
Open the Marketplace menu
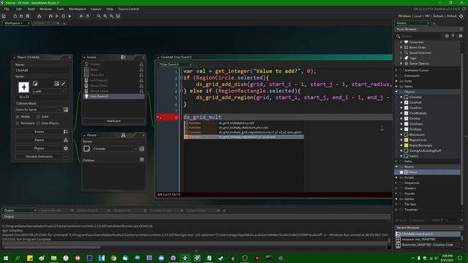[x=78, y=9]
